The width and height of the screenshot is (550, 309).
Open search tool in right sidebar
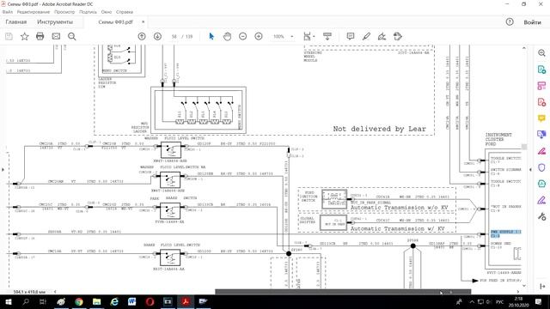tap(541, 53)
